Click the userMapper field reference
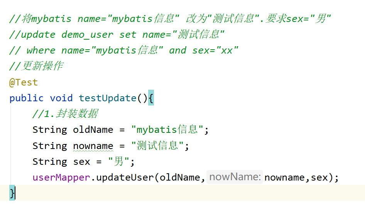365x216 pixels. click(61, 177)
